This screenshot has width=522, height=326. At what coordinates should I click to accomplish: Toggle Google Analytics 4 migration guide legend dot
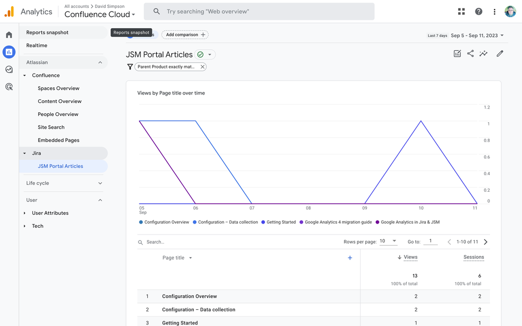coord(301,222)
